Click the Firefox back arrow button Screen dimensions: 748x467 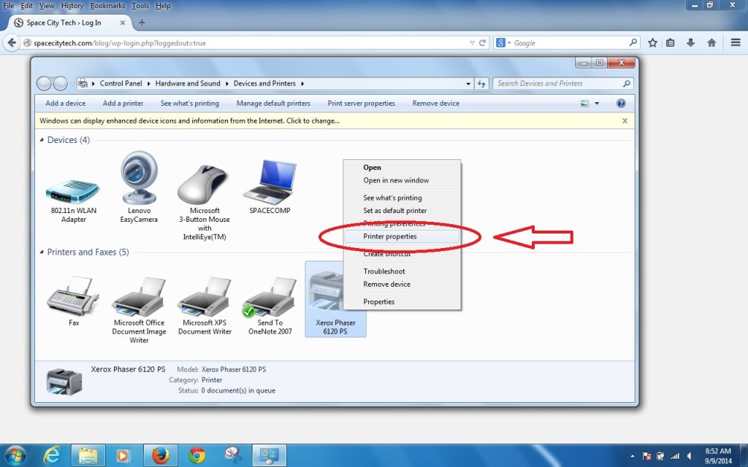(12, 43)
